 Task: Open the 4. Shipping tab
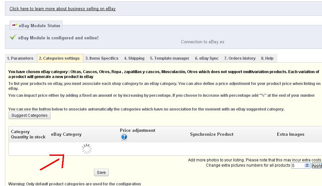pyautogui.click(x=134, y=58)
